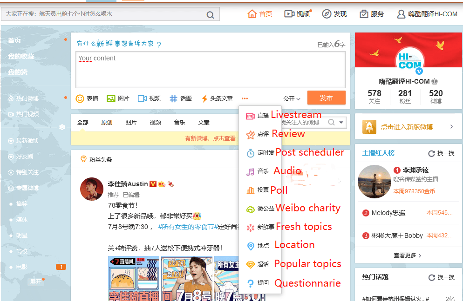The height and width of the screenshot is (301, 463).
Task: Go to 首页 in top navigation
Action: pos(260,14)
